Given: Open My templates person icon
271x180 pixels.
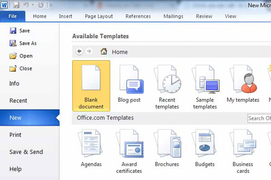Looking at the screenshot, I should pos(243,79).
